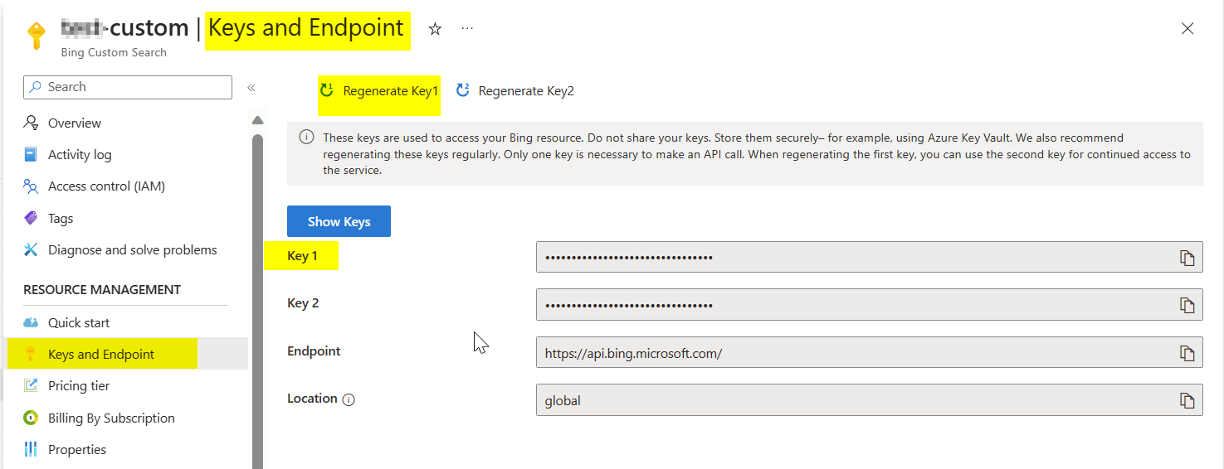Click the Diagnose wrench icon

click(x=31, y=250)
